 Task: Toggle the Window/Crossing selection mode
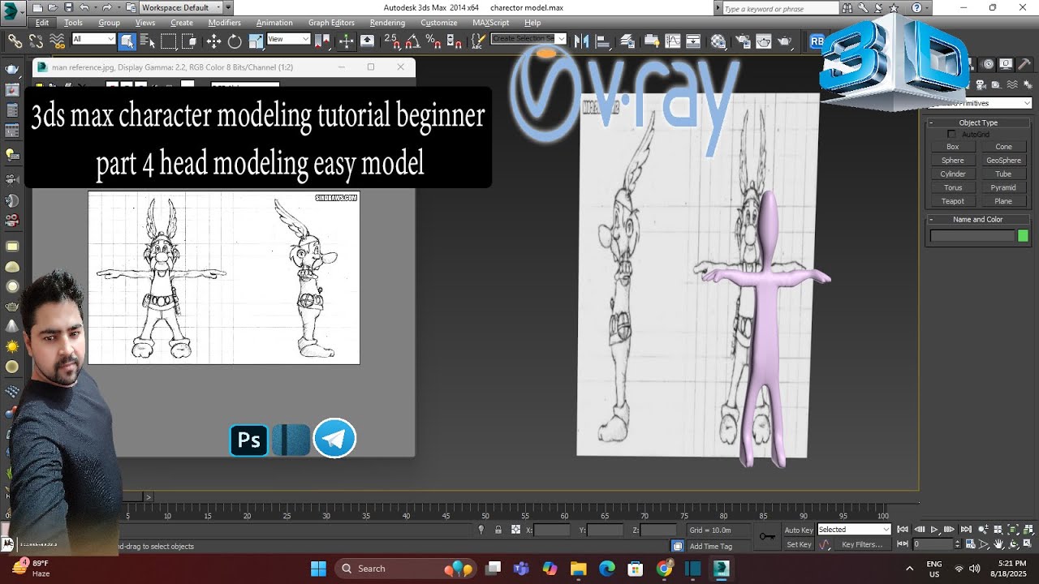[188, 41]
